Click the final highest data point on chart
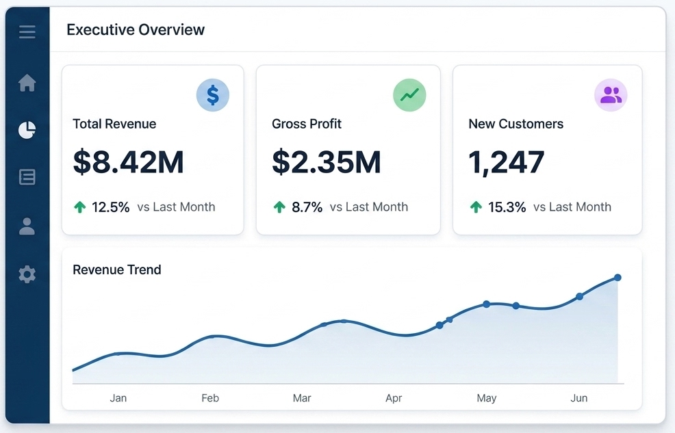Image resolution: width=675 pixels, height=433 pixels. point(617,278)
